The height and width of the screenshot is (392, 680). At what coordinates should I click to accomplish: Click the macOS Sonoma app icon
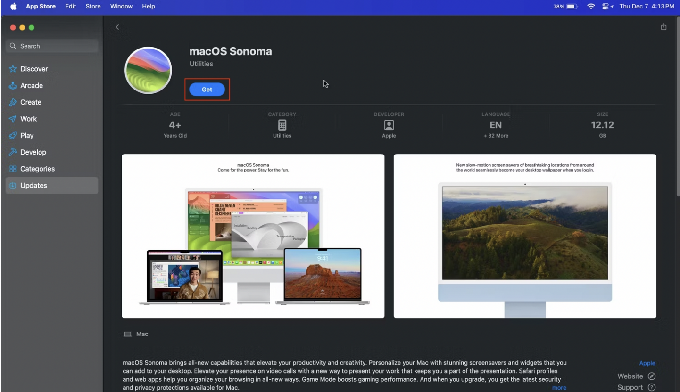click(148, 70)
